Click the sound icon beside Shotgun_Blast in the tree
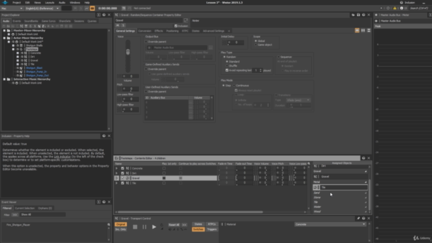This screenshot has width=432, height=243. (x=21, y=67)
